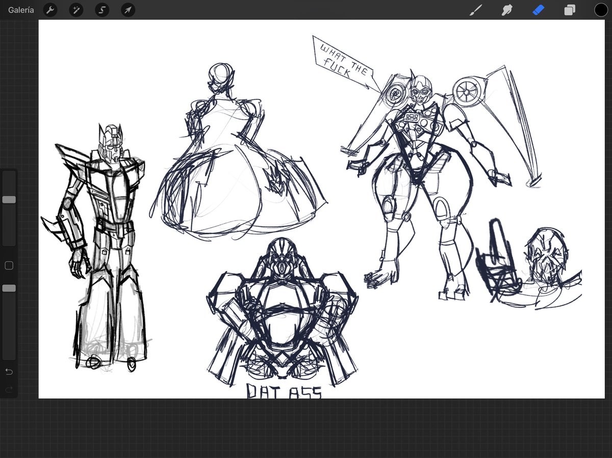
Task: Return to the Galería gallery
Action: tap(21, 10)
